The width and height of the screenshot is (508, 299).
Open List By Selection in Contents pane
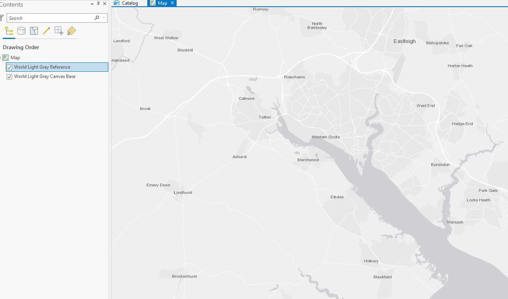(x=34, y=30)
